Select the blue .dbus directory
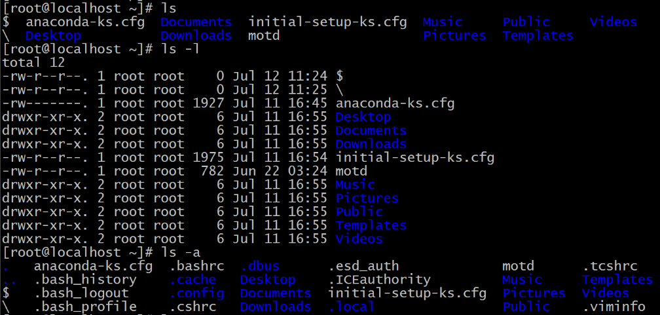 (260, 266)
